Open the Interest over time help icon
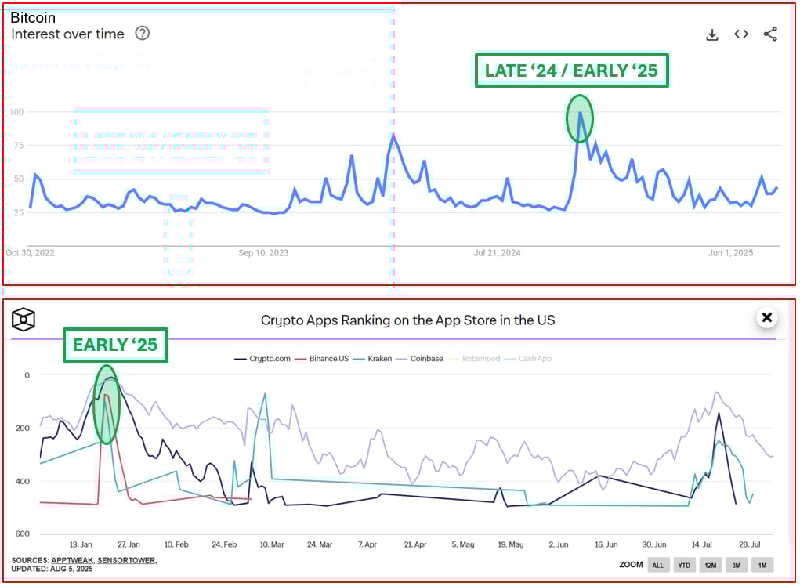This screenshot has width=800, height=586. (x=143, y=34)
